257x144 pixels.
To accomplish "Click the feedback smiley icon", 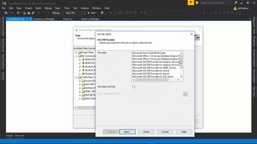I will (x=197, y=3).
